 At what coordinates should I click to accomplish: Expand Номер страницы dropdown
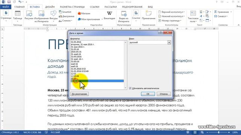(181, 21)
